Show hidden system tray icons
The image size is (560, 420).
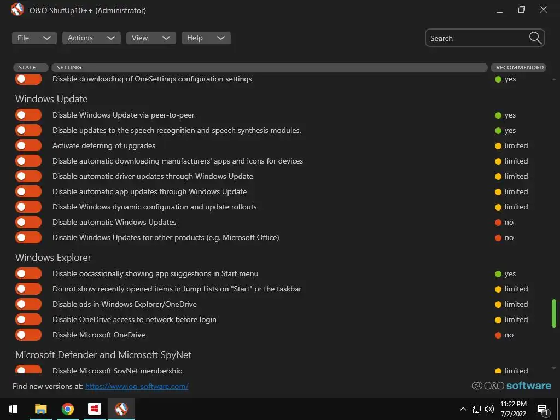coord(463,409)
